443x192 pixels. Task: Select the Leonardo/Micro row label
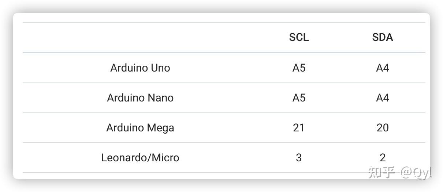coord(140,158)
